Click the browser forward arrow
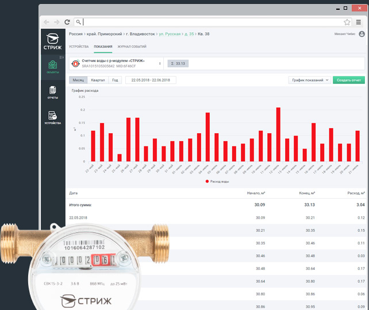The height and width of the screenshot is (310, 369). (x=57, y=22)
